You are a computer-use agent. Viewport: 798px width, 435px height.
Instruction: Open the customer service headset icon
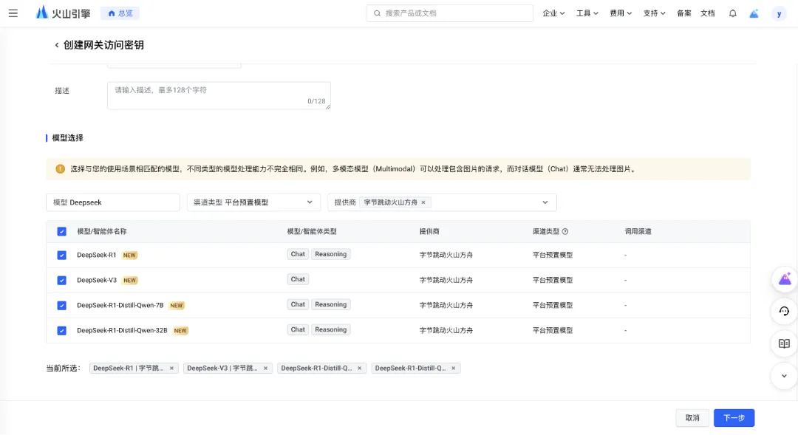point(784,311)
